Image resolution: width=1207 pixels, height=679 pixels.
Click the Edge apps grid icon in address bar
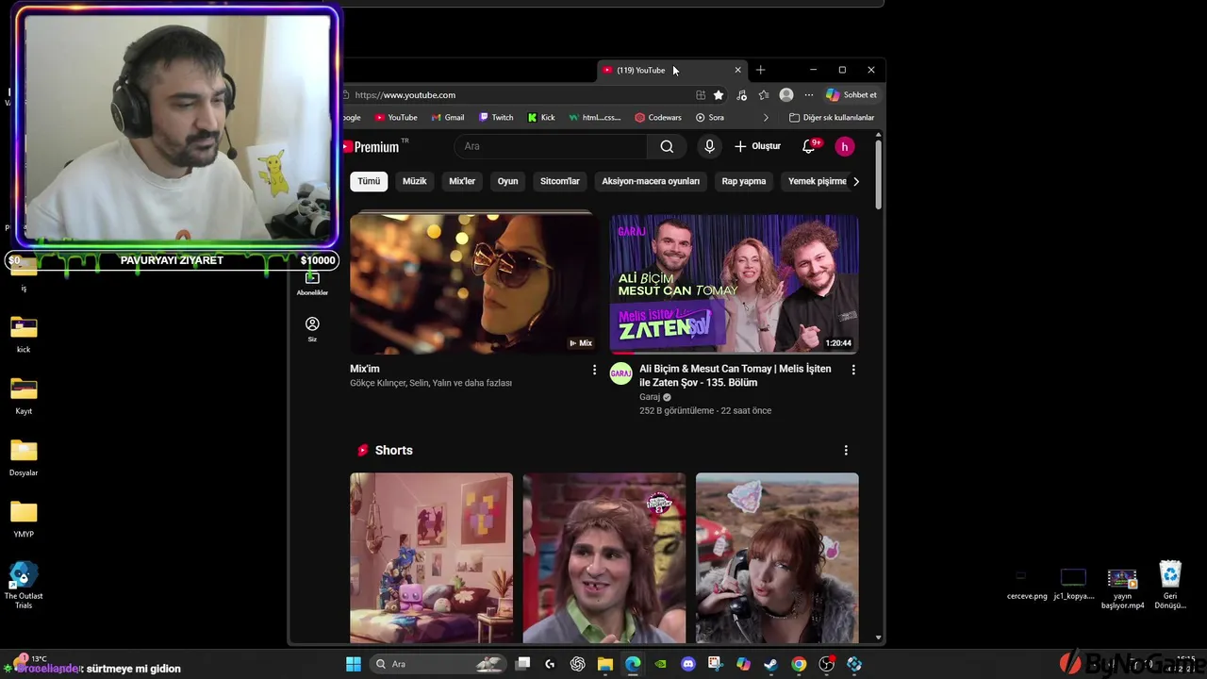coord(701,94)
